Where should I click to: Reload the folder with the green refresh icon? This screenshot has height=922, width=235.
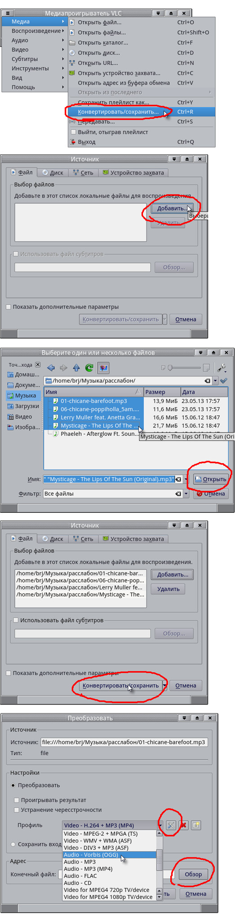click(89, 368)
